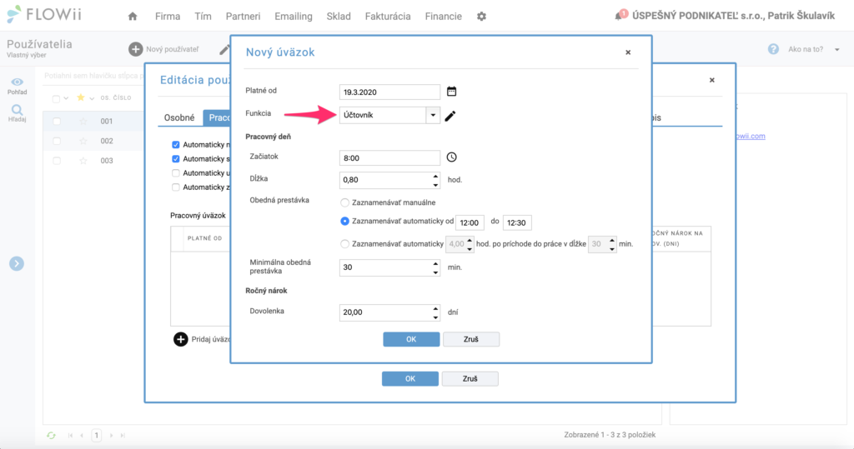The height and width of the screenshot is (449, 854).
Task: Go to the last page of results
Action: (x=123, y=436)
